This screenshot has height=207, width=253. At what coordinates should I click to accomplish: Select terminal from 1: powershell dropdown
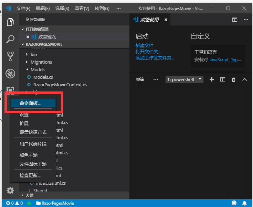click(184, 79)
